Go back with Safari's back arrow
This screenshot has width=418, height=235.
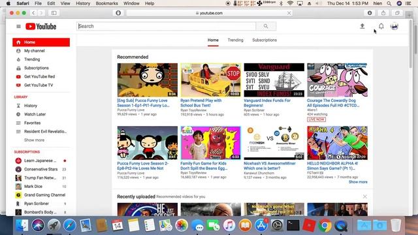pyautogui.click(x=33, y=13)
